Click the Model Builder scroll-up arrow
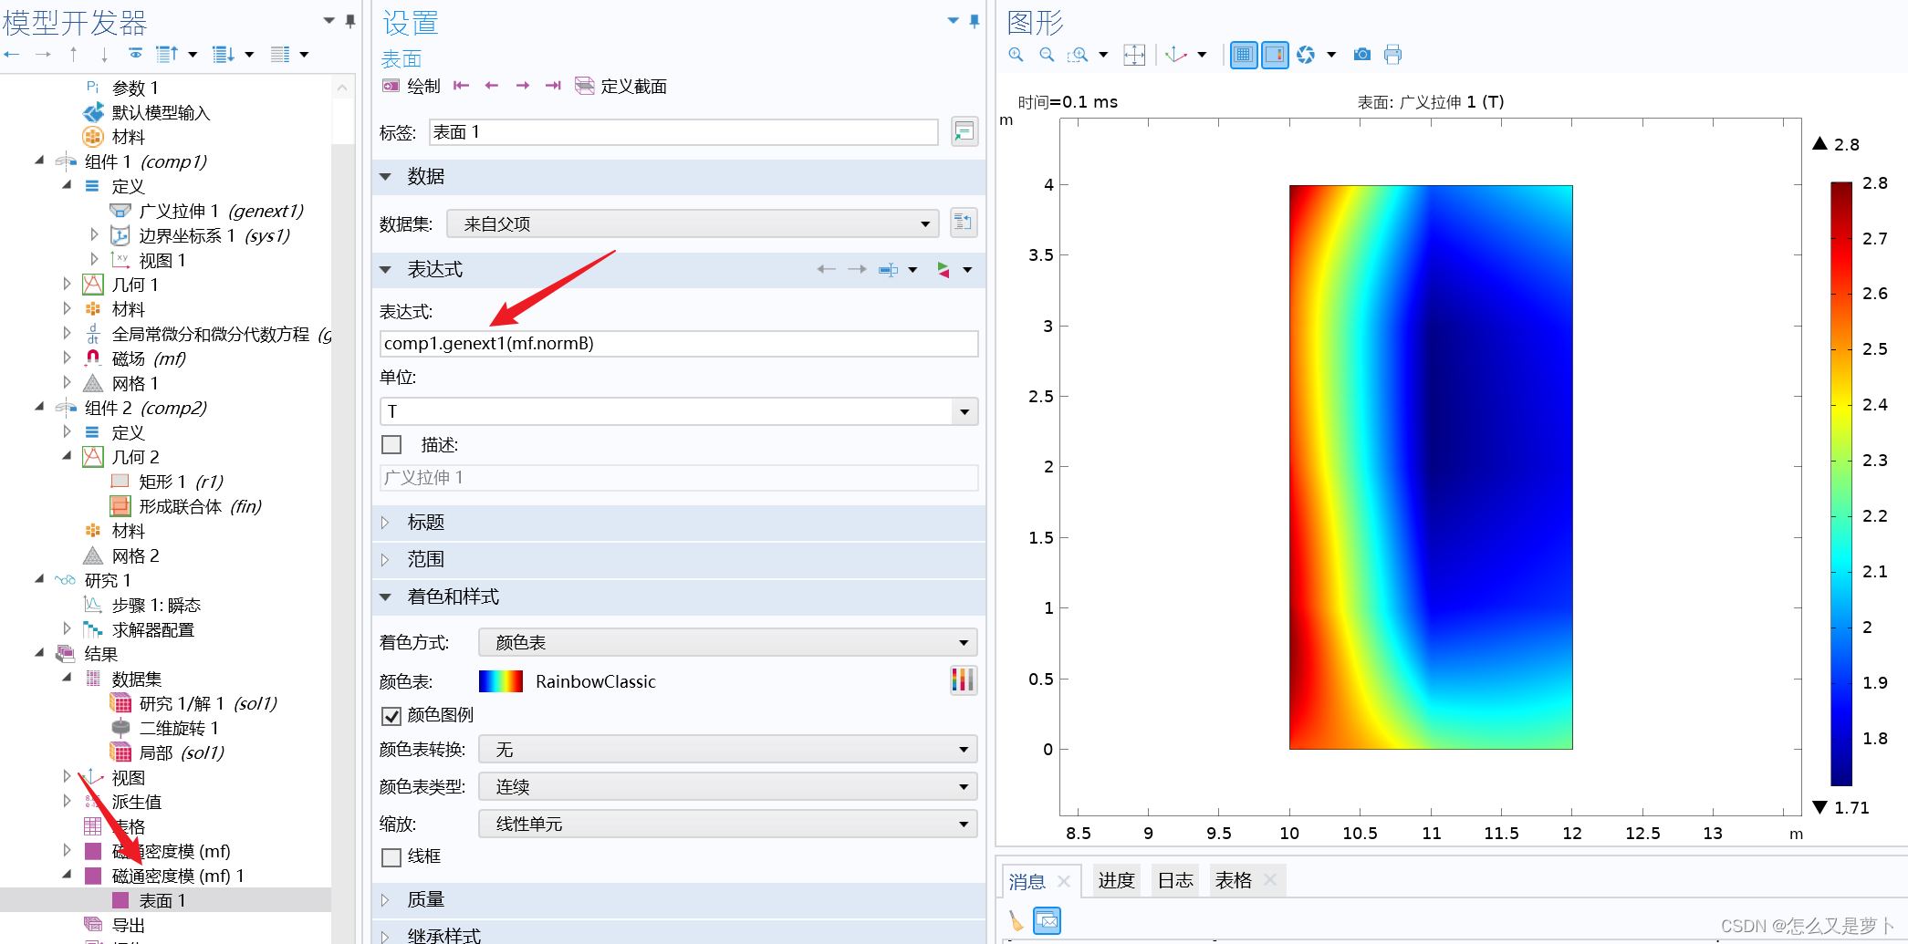The image size is (1908, 944). (342, 88)
